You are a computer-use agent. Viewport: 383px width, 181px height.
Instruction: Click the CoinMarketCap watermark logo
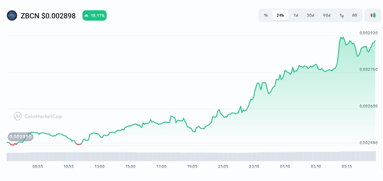(38, 116)
